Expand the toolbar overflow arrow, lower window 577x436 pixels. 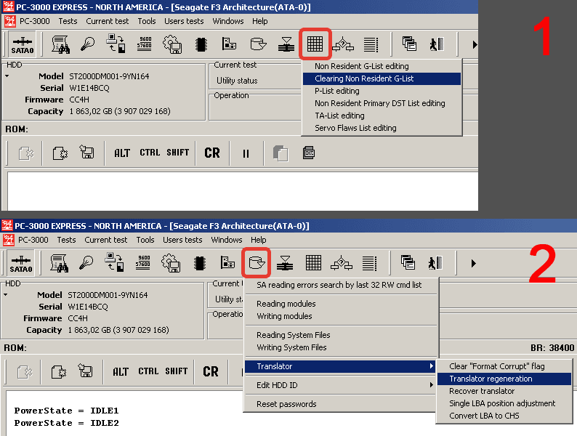473,263
